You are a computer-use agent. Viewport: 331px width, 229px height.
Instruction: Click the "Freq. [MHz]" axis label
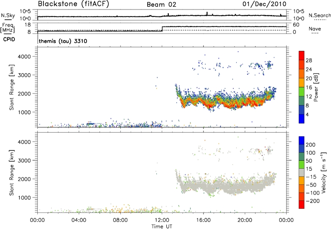pos(7,28)
